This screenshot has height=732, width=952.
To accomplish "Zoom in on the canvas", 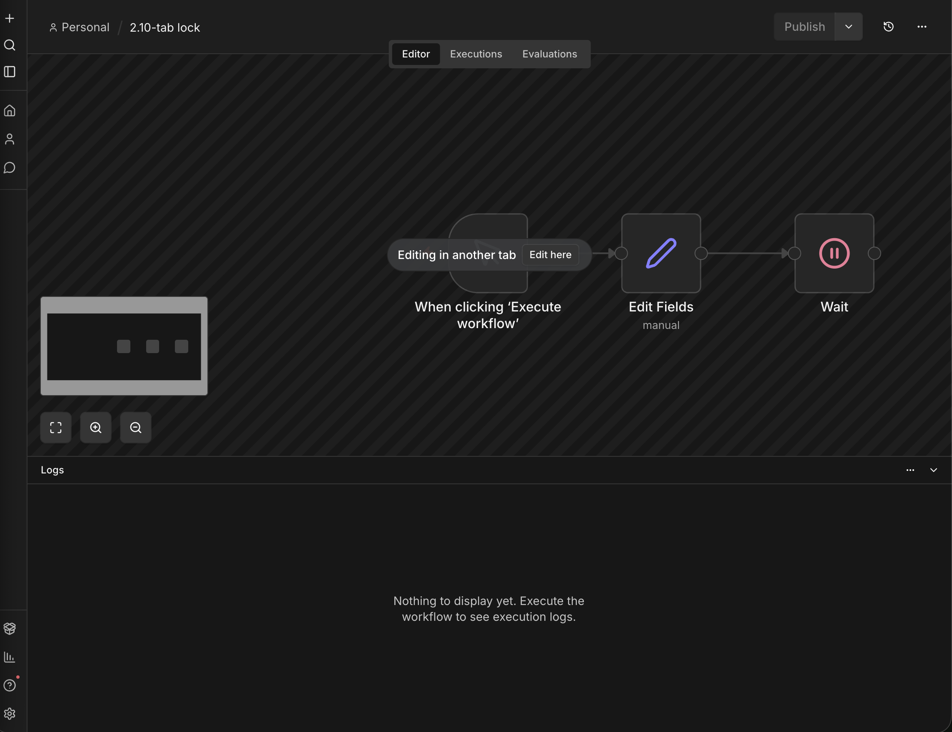I will click(95, 428).
